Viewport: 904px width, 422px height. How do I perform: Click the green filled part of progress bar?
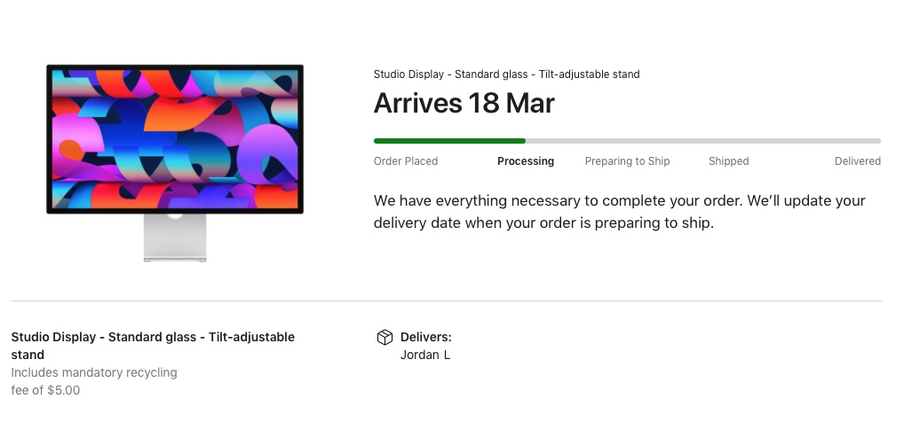point(449,140)
